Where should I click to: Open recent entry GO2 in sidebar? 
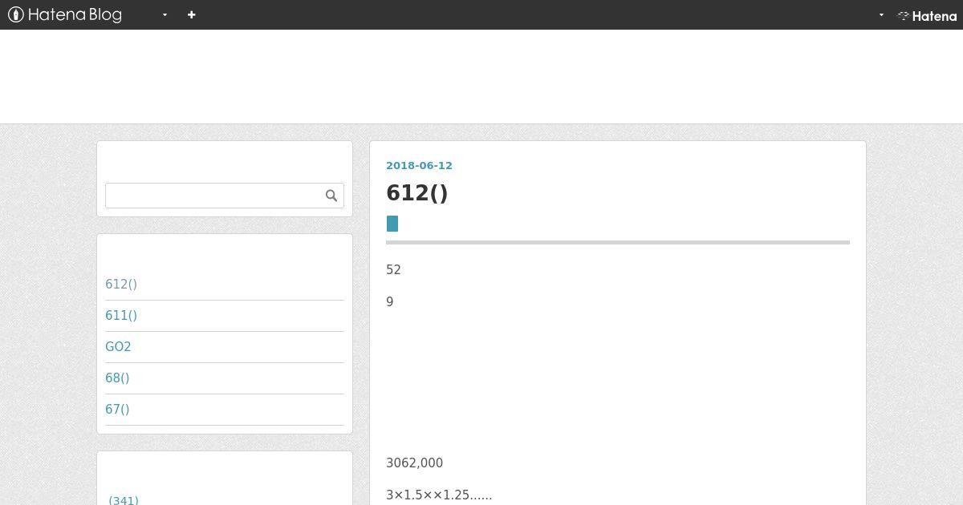pos(118,347)
